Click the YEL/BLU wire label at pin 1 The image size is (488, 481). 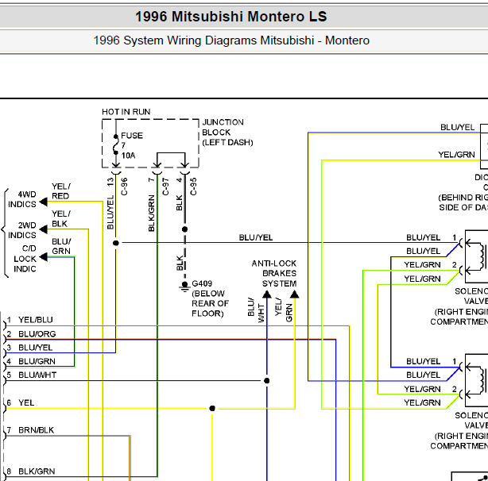tap(36, 321)
